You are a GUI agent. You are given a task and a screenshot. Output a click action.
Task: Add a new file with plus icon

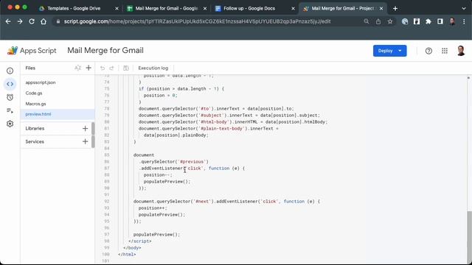[x=88, y=68]
